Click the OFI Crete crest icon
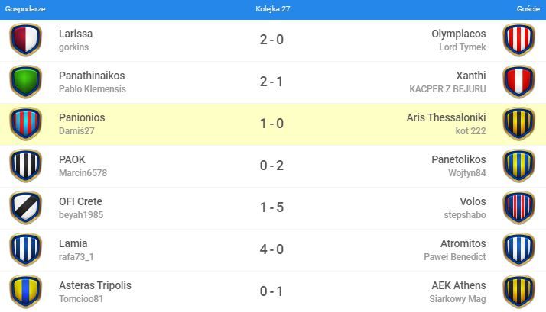 click(x=25, y=208)
